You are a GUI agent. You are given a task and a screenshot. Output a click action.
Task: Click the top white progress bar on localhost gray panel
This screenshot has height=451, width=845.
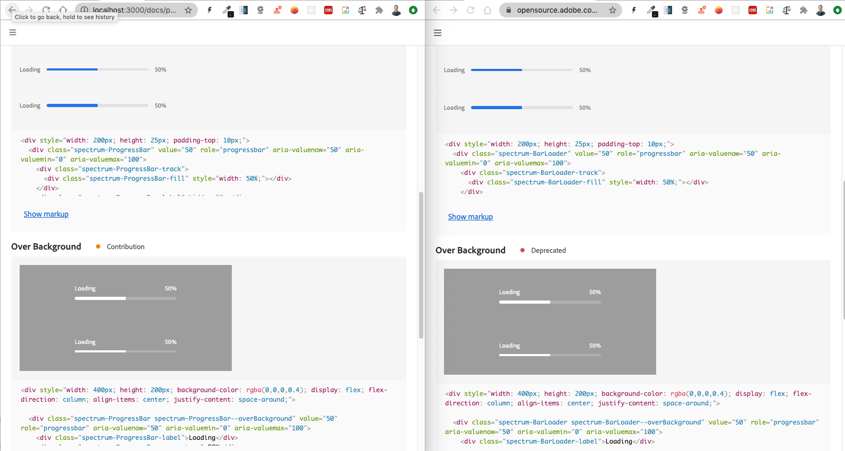coord(126,298)
